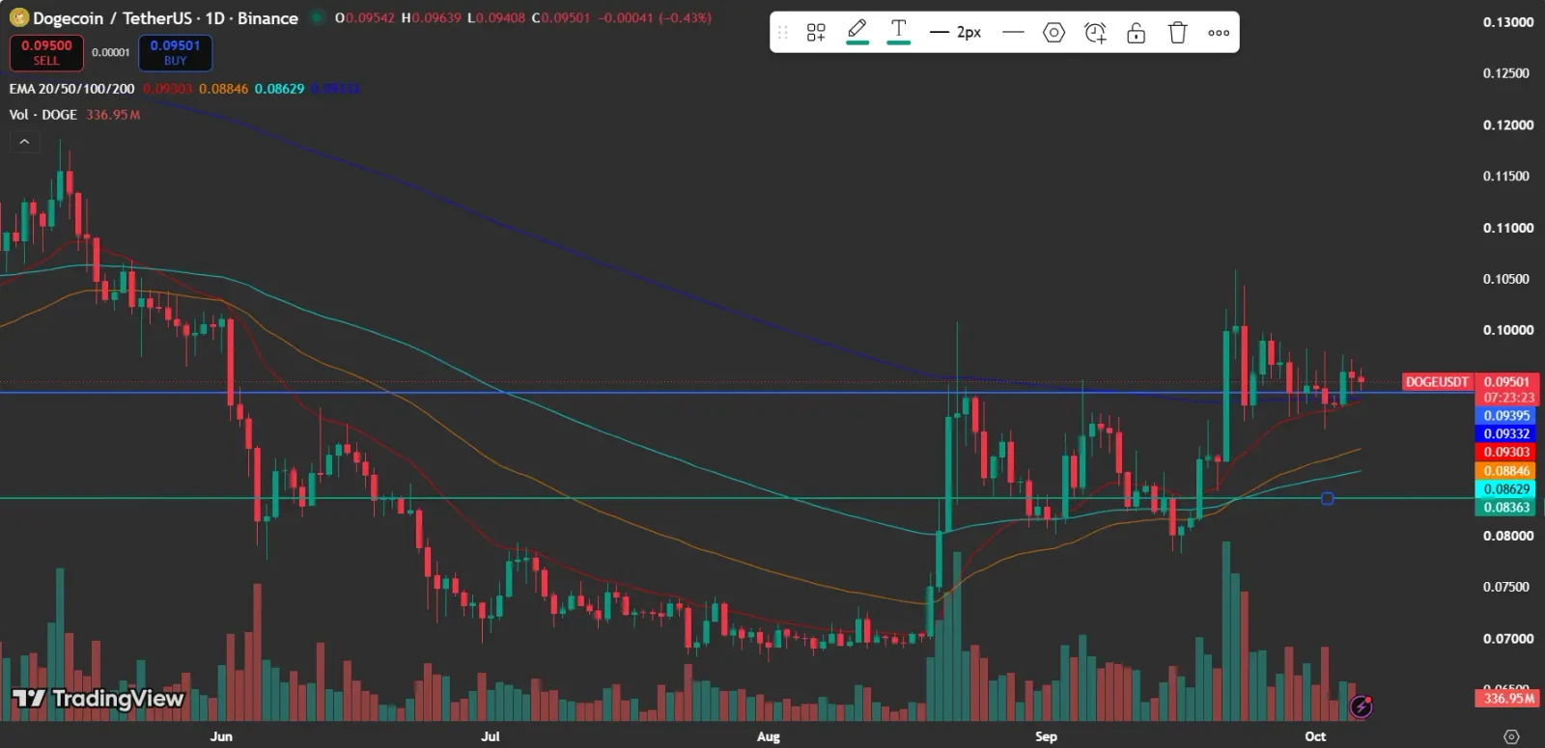Add alert with the clock icon
Viewport: 1545px width, 748px height.
[x=1095, y=33]
